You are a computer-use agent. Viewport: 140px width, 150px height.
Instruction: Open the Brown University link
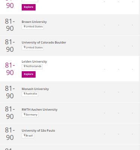[x=34, y=22]
